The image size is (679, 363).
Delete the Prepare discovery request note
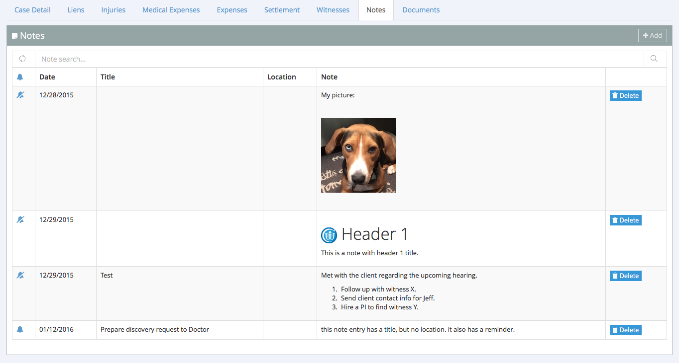[x=626, y=330]
